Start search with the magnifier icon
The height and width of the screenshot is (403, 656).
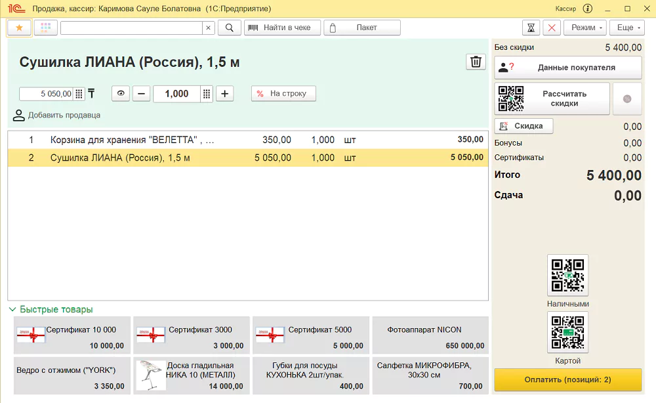tap(229, 28)
